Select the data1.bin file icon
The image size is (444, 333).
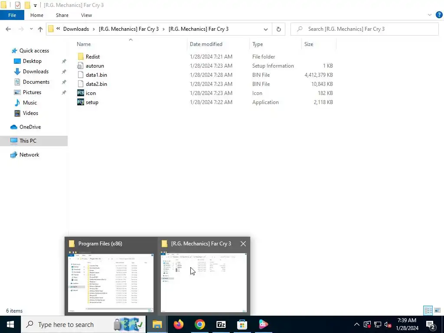(81, 75)
